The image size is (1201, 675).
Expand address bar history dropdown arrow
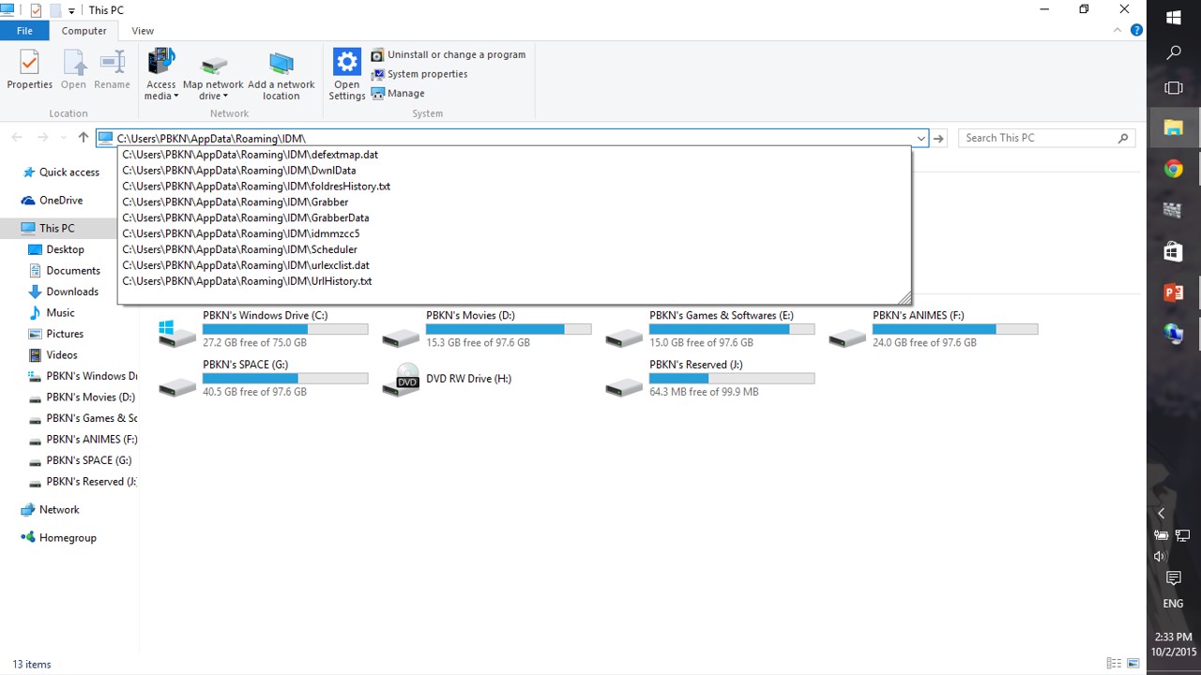coord(920,139)
